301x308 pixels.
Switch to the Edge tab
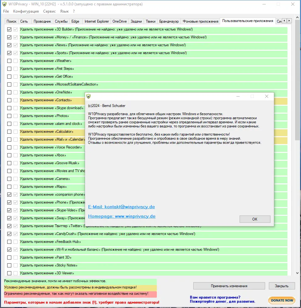click(x=75, y=21)
